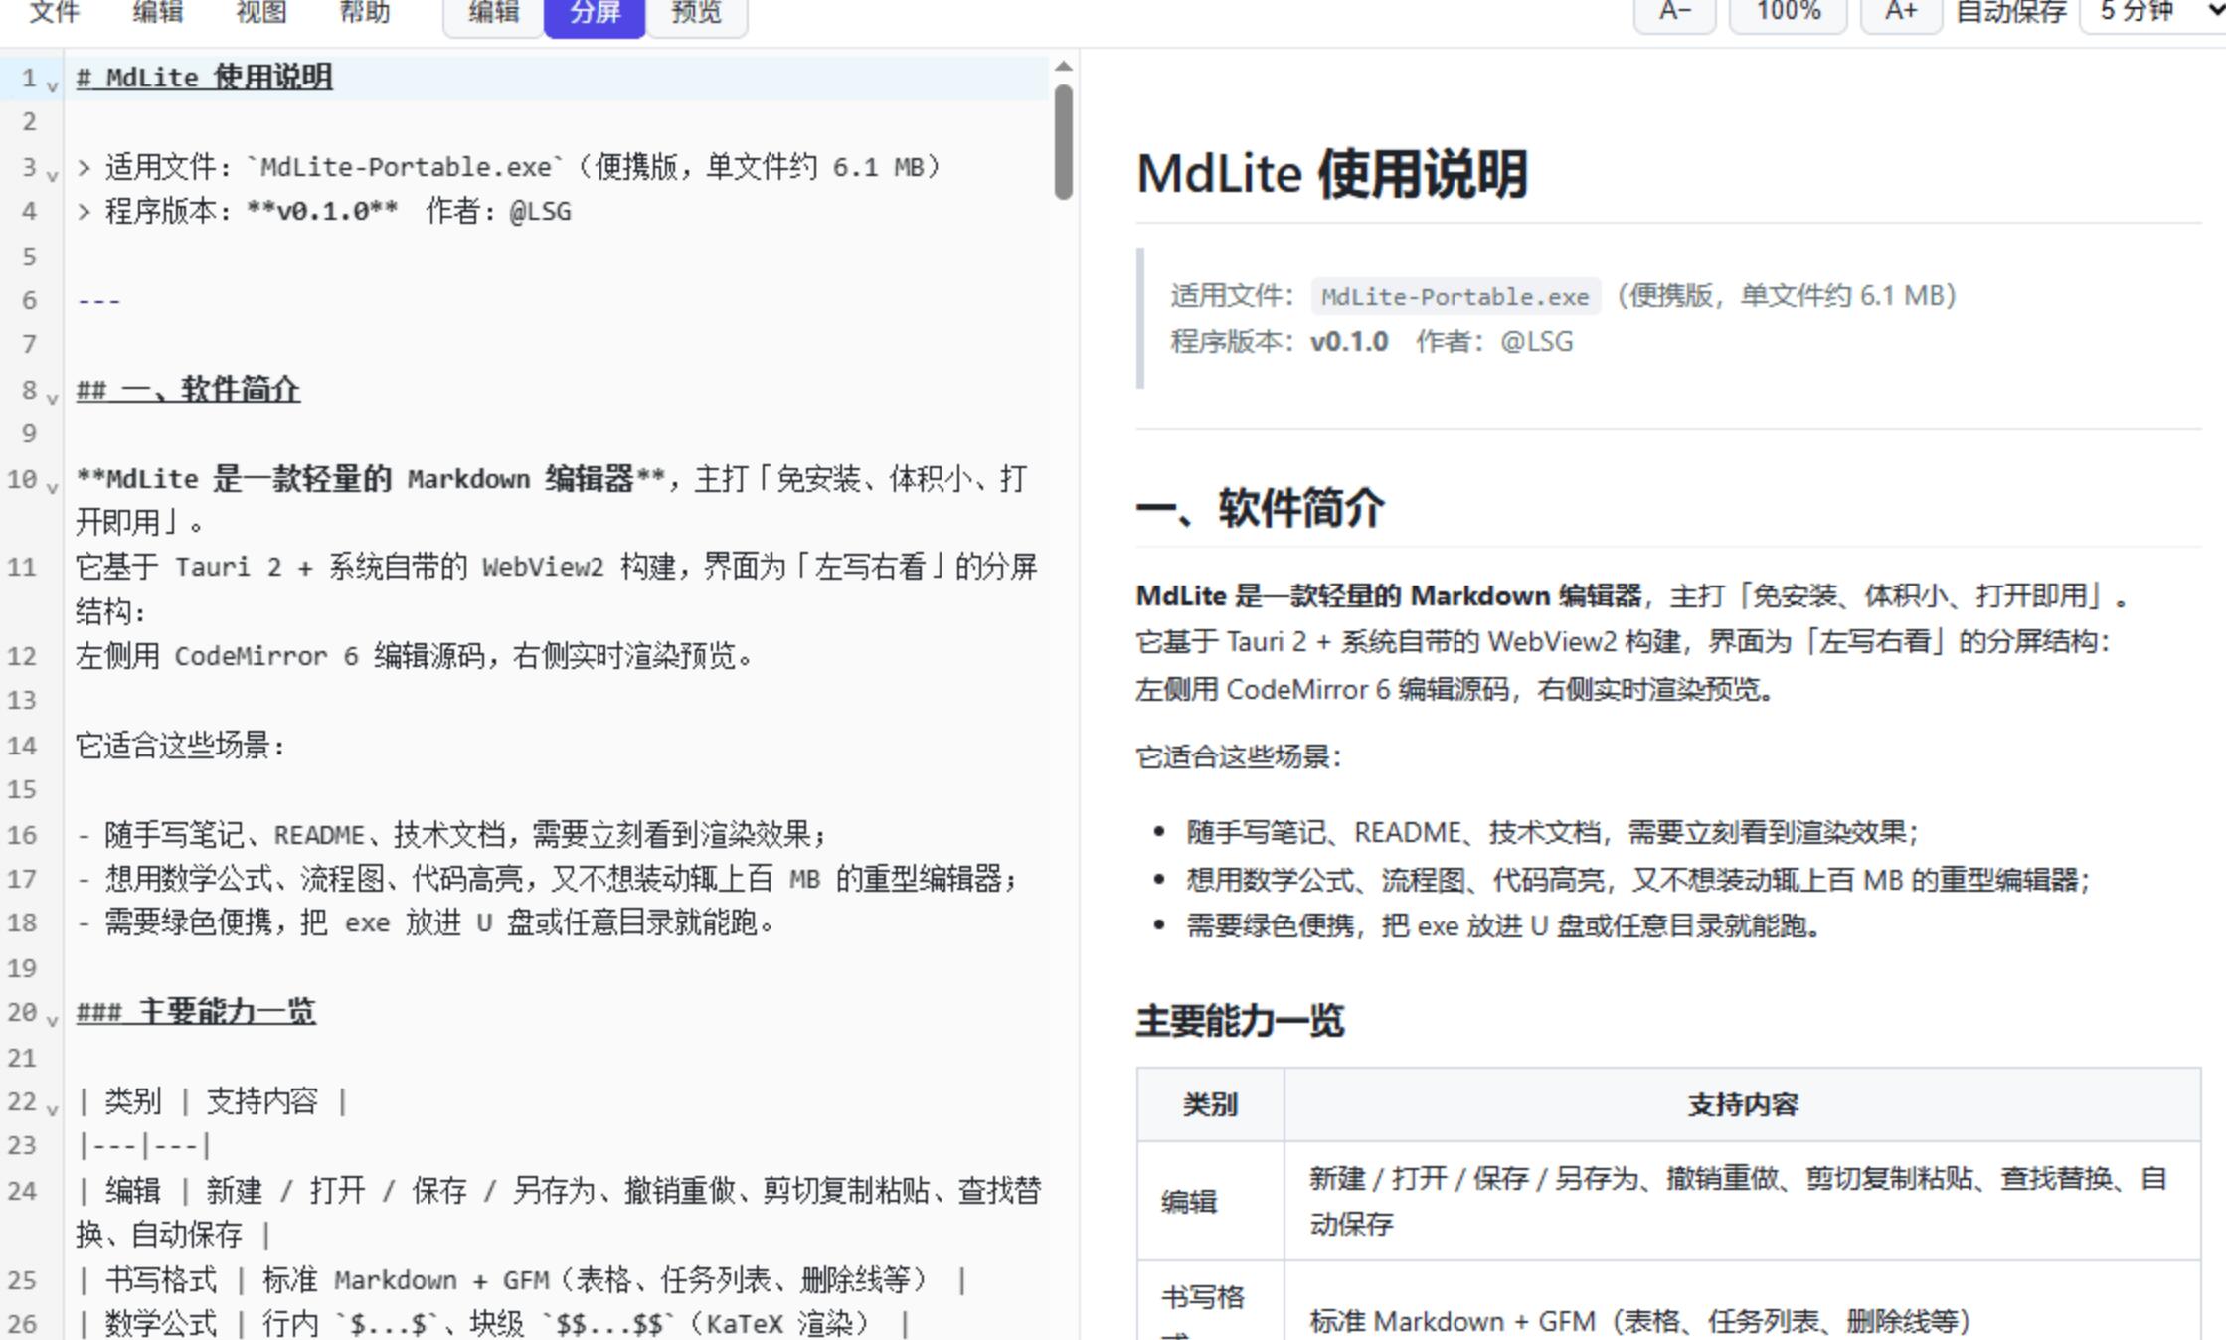This screenshot has height=1340, width=2226.
Task: Click preview heading '一、软件简介'
Action: click(1260, 508)
